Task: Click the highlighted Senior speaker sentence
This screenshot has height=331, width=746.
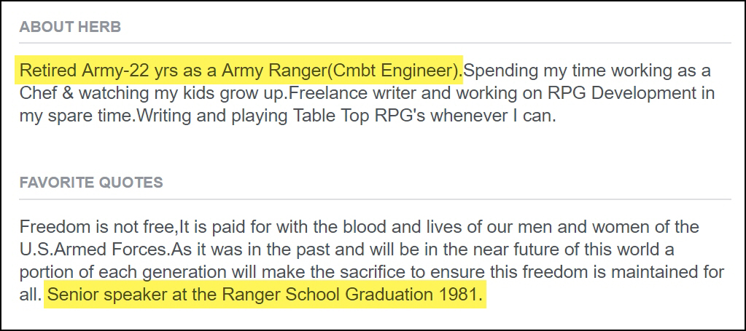Action: 263,297
